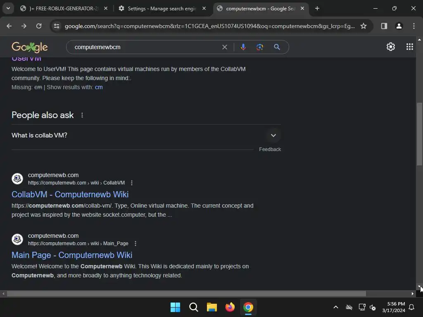This screenshot has height=317, width=423.
Task: Open more options for CollabVM result
Action: click(x=132, y=183)
